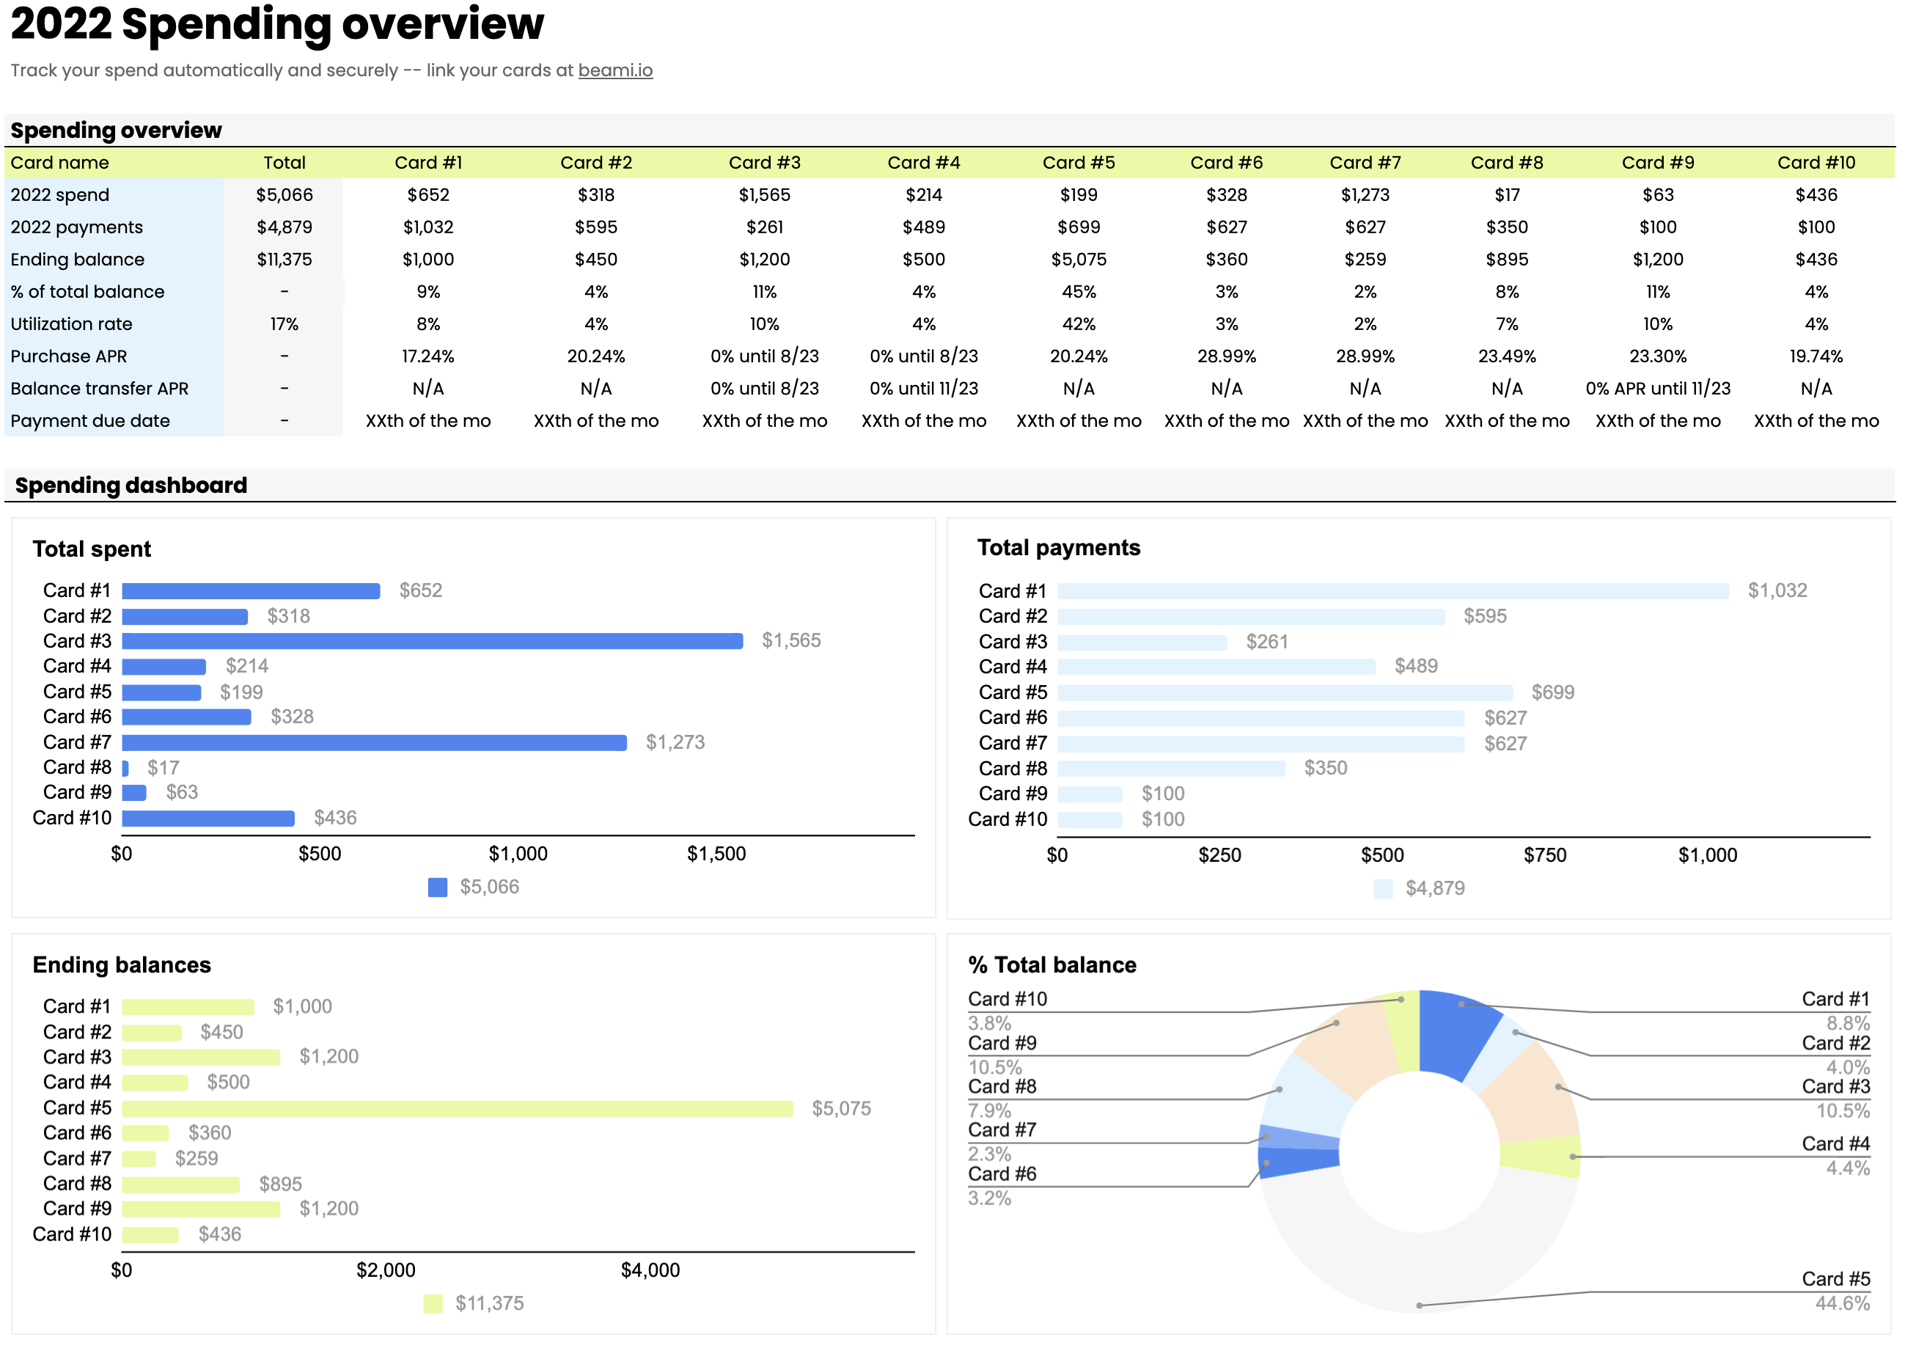Select the Card #7 total spent bar
The width and height of the screenshot is (1905, 1351).
coord(374,743)
